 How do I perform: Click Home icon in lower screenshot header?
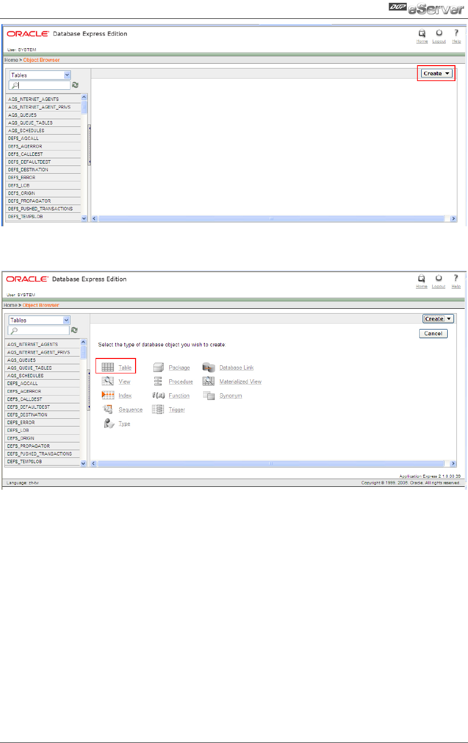point(422,278)
